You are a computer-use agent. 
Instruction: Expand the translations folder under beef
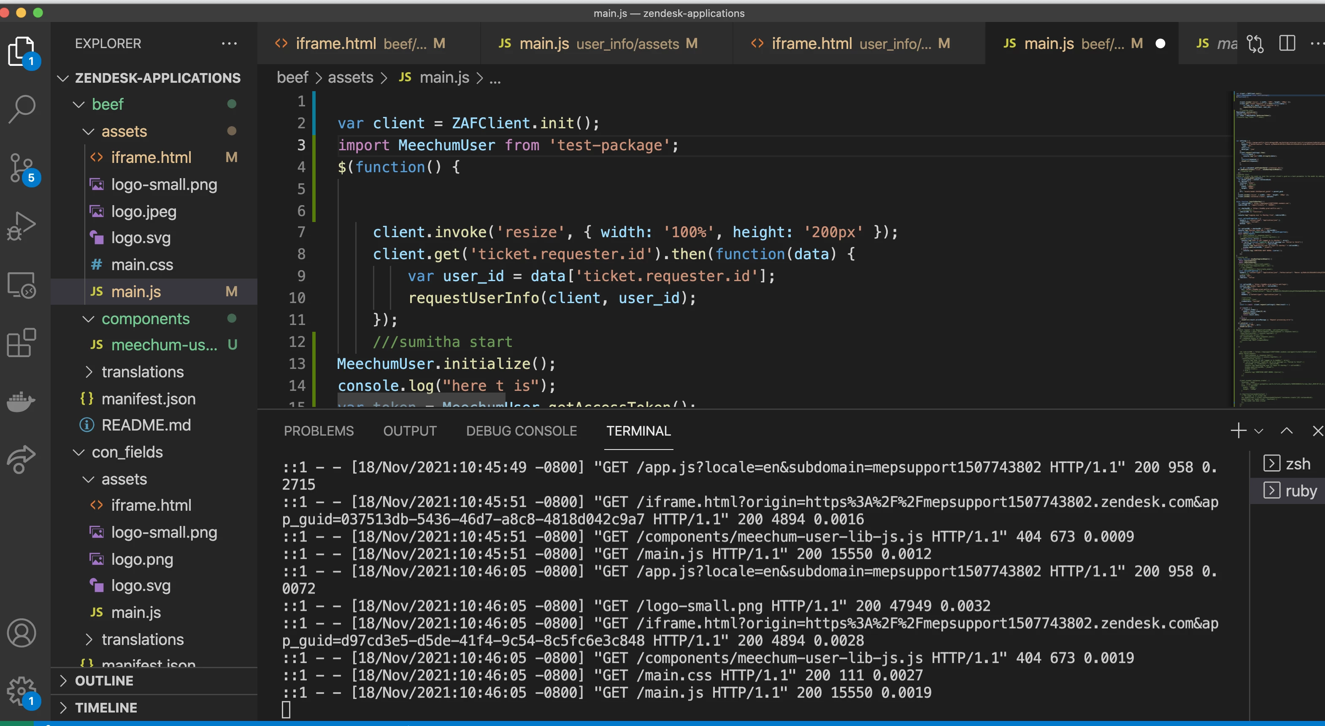pos(142,371)
